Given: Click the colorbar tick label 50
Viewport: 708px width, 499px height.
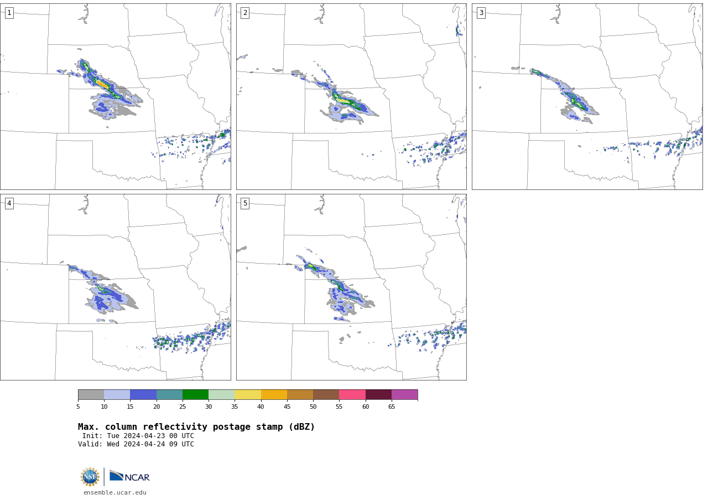Looking at the screenshot, I should coord(313,407).
